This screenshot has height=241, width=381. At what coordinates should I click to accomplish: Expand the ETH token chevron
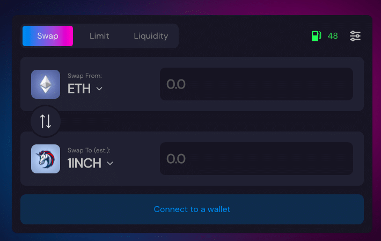(x=99, y=89)
